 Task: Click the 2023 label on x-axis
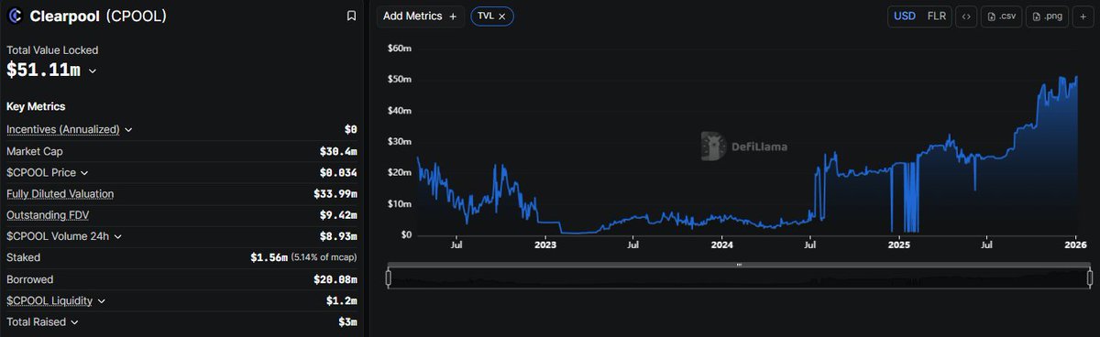click(x=545, y=245)
